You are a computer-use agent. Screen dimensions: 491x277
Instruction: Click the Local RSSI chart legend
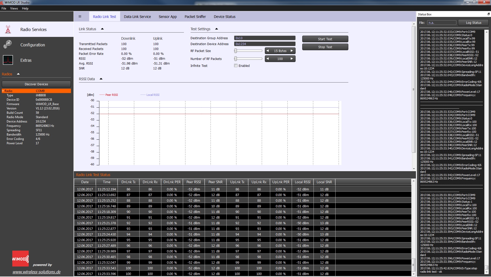(x=150, y=95)
